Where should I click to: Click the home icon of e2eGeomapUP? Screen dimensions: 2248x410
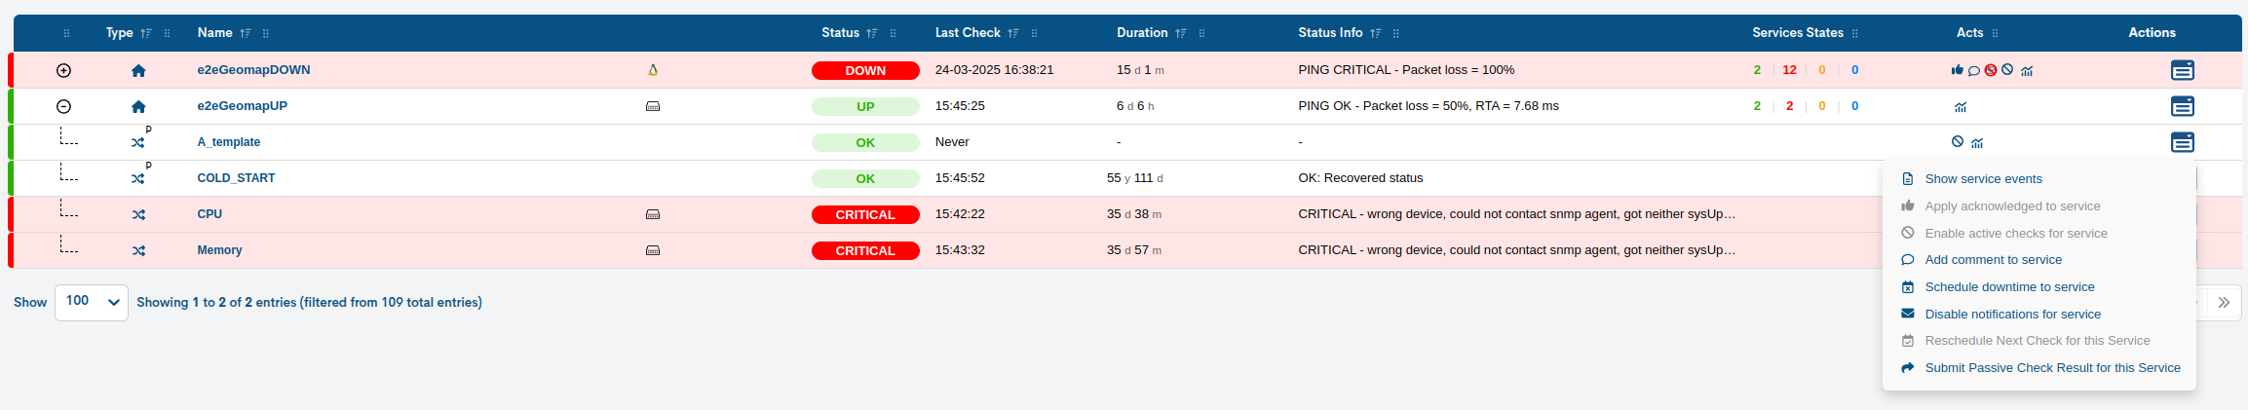tap(138, 106)
